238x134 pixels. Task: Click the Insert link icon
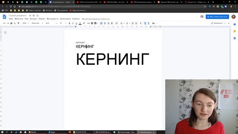(x=89, y=23)
